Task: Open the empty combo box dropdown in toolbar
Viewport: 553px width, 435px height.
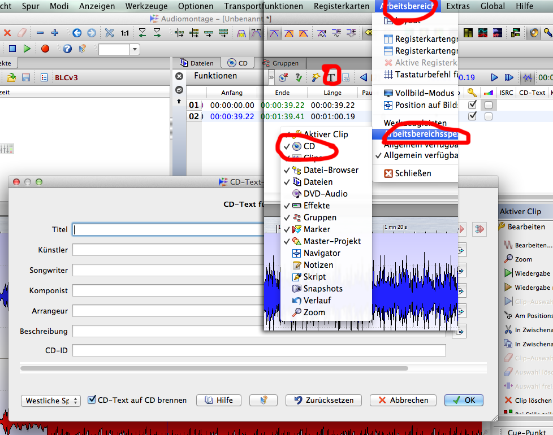Action: tap(135, 49)
